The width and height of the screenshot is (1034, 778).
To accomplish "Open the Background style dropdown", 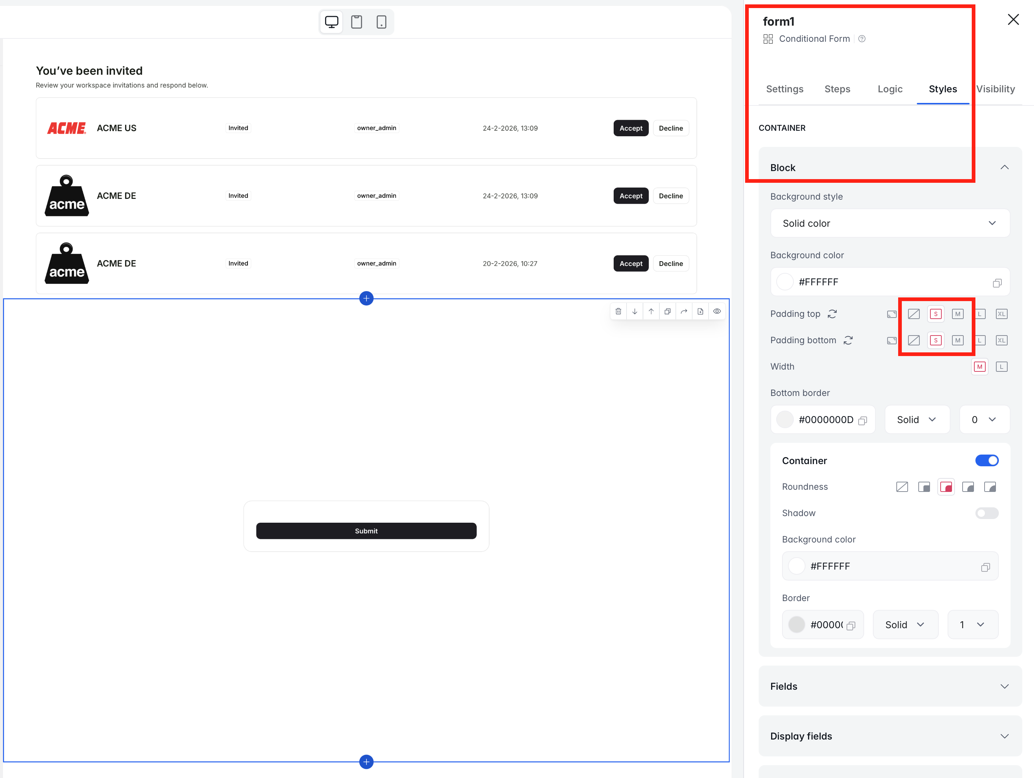I will 890,223.
